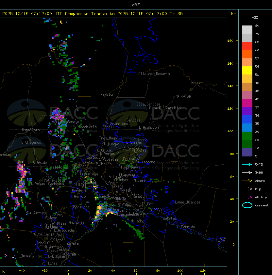Select the bright yellow dBZ swatch
This screenshot has width=272, height=275.
pos(247,70)
